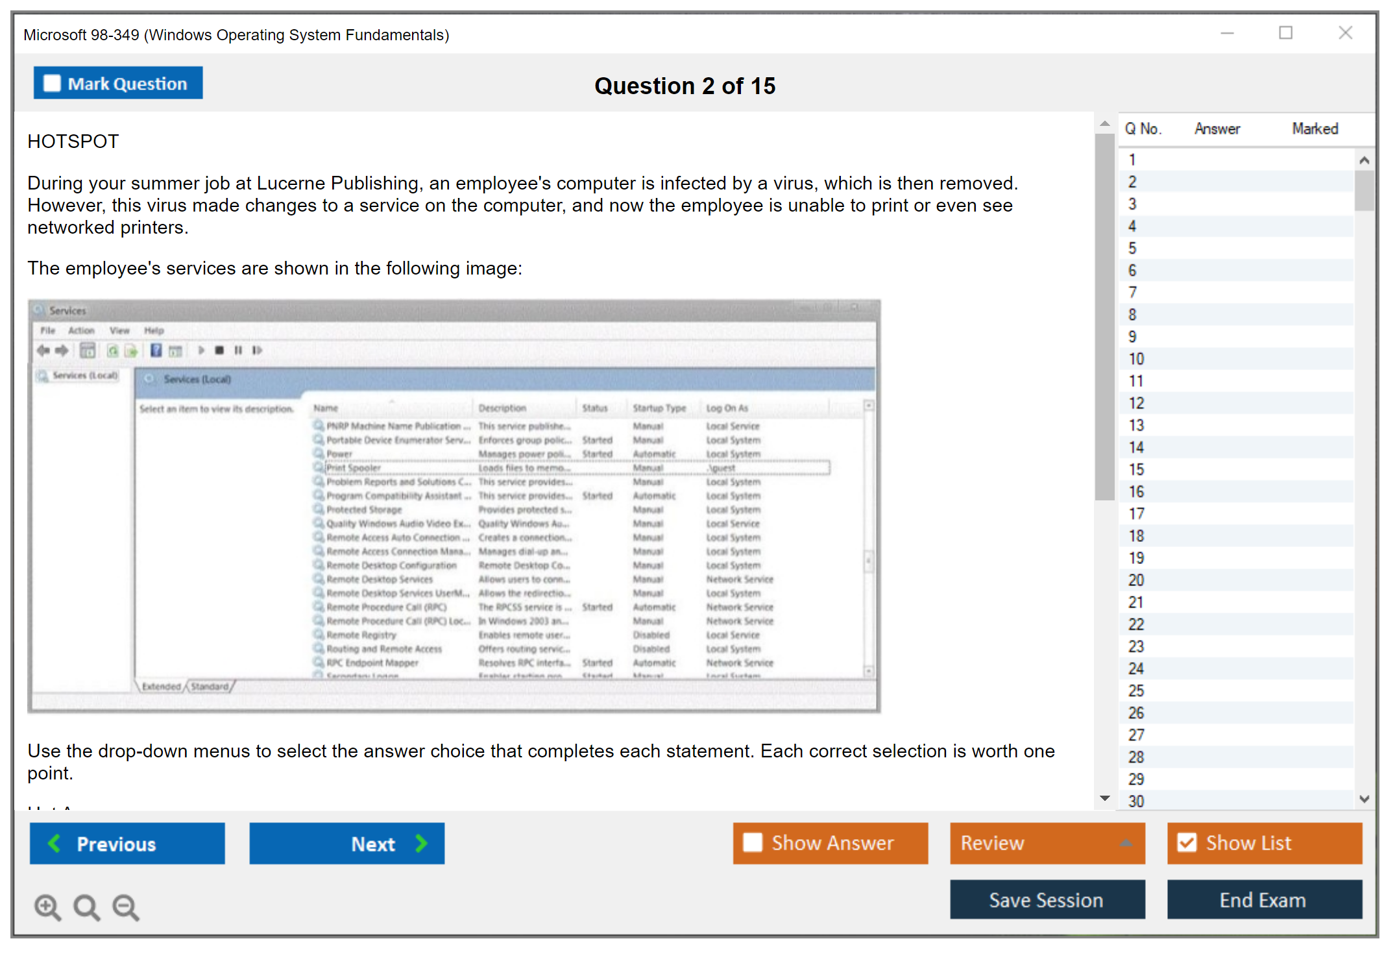Click the question panel vertical scrollbar thumb
This screenshot has width=1395, height=954.
(x=1104, y=318)
